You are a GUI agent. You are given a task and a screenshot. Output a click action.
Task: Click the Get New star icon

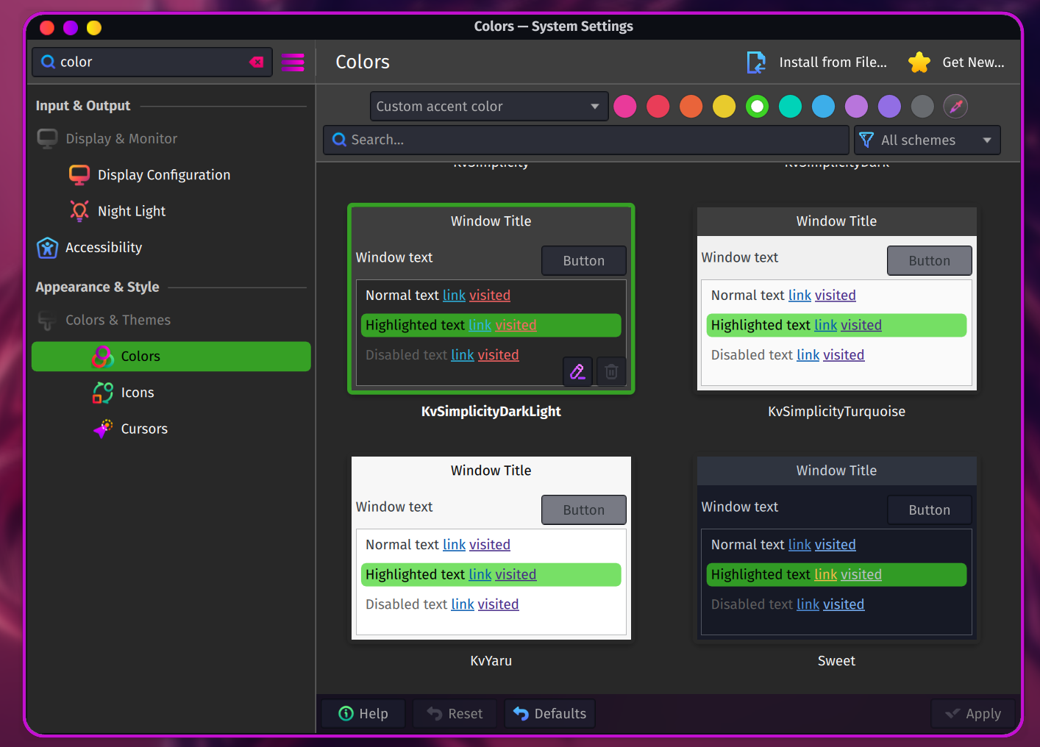tap(919, 62)
